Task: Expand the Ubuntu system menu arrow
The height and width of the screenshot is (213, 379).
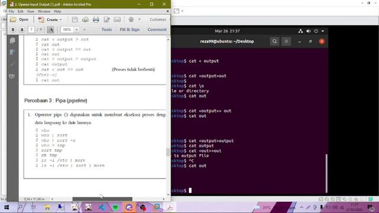Action: tap(323, 31)
